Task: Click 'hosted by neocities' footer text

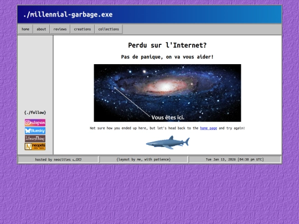Action: tap(58, 159)
